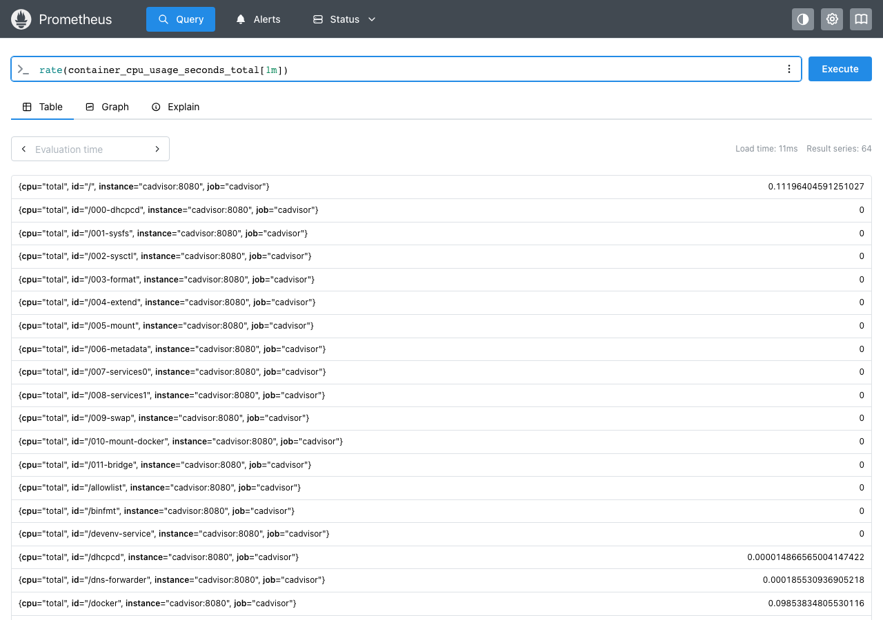Select the /007-services0 series row
This screenshot has height=620, width=883.
pyautogui.click(x=441, y=372)
